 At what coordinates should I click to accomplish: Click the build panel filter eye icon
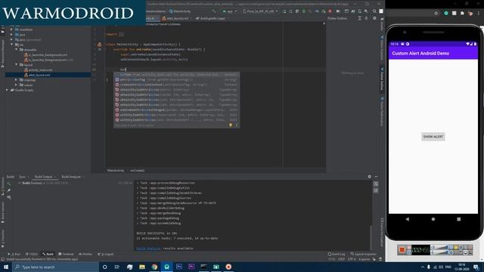point(8,197)
